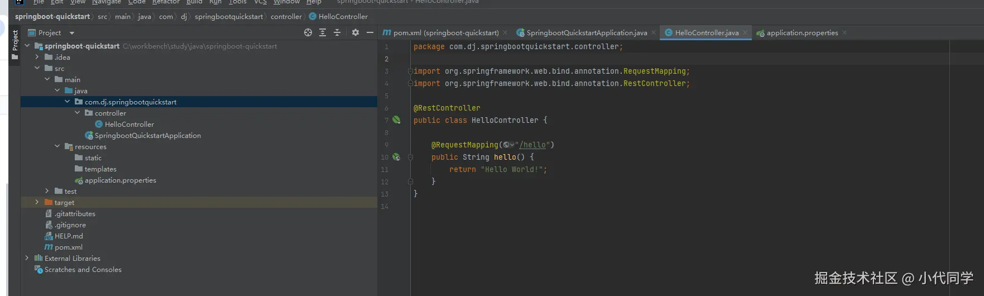Screen dimensions: 984x296
Task: Close the application.properties tab
Action: (x=844, y=32)
